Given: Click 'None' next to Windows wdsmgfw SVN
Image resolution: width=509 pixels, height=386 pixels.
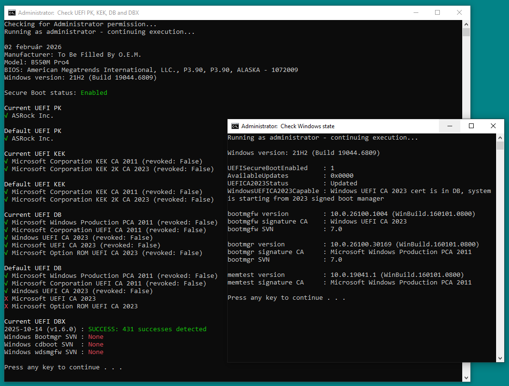Looking at the screenshot, I should [96, 352].
